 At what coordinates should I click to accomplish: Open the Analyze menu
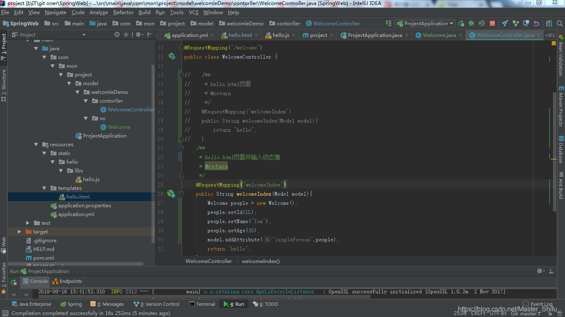point(98,12)
